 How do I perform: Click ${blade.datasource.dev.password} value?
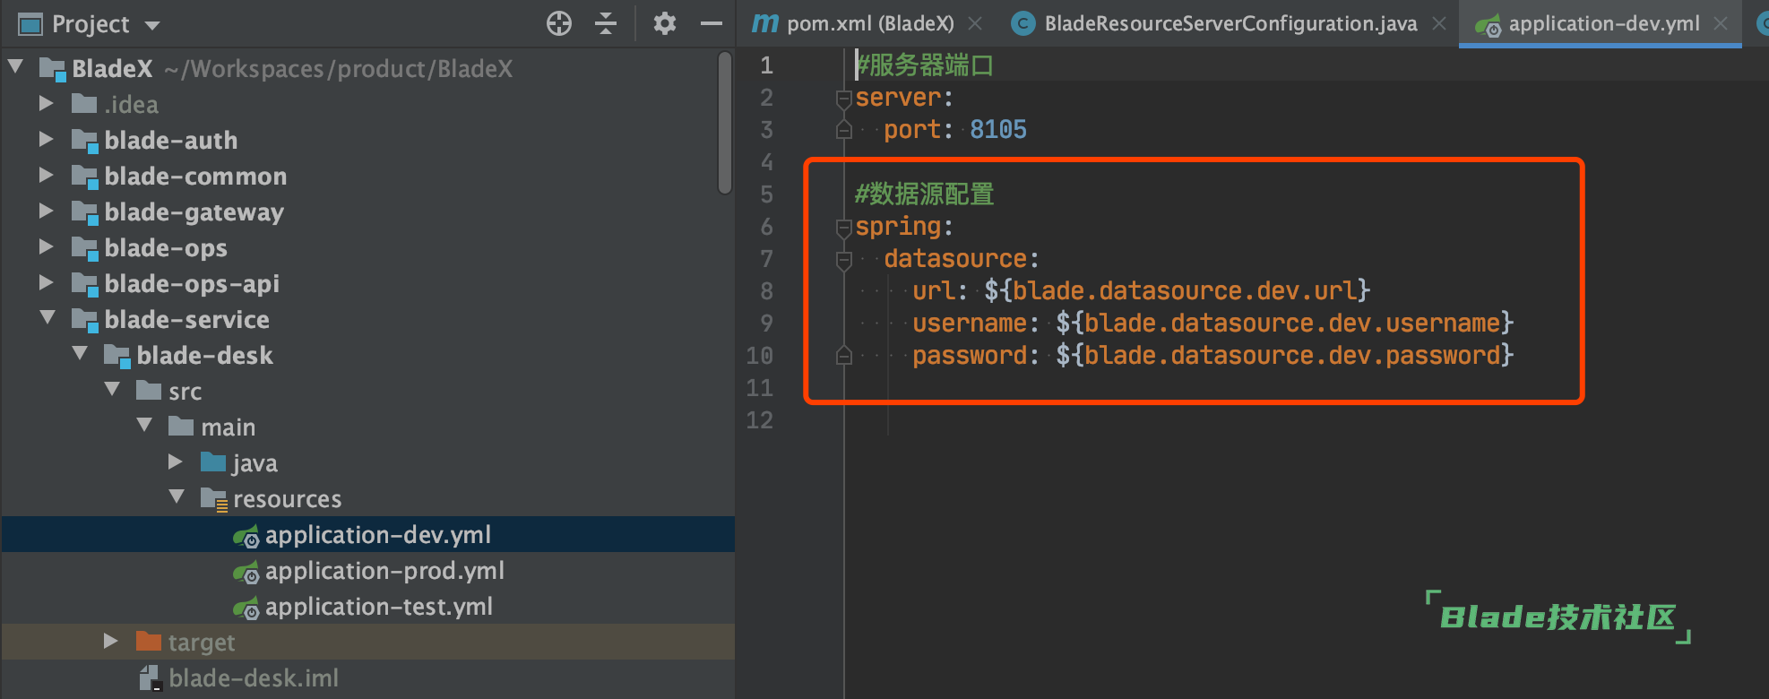tap(1285, 356)
